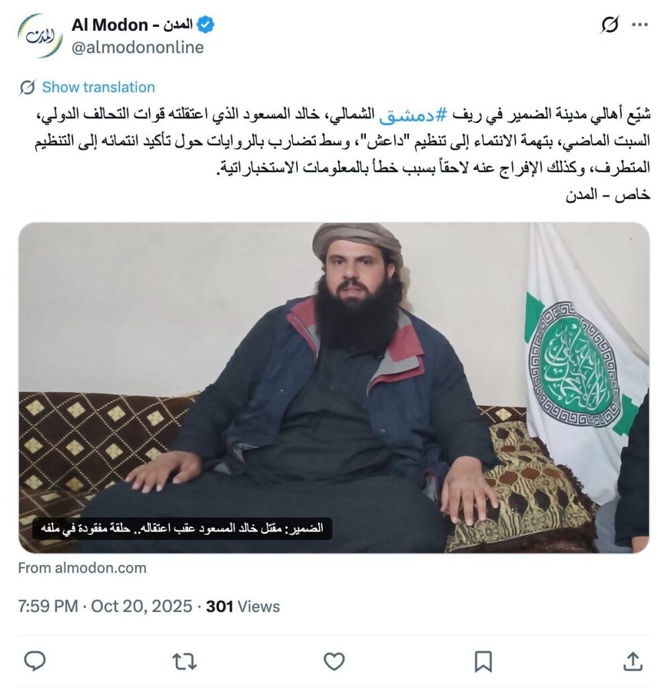Click the Grok icon beside Show translation

pyautogui.click(x=27, y=87)
